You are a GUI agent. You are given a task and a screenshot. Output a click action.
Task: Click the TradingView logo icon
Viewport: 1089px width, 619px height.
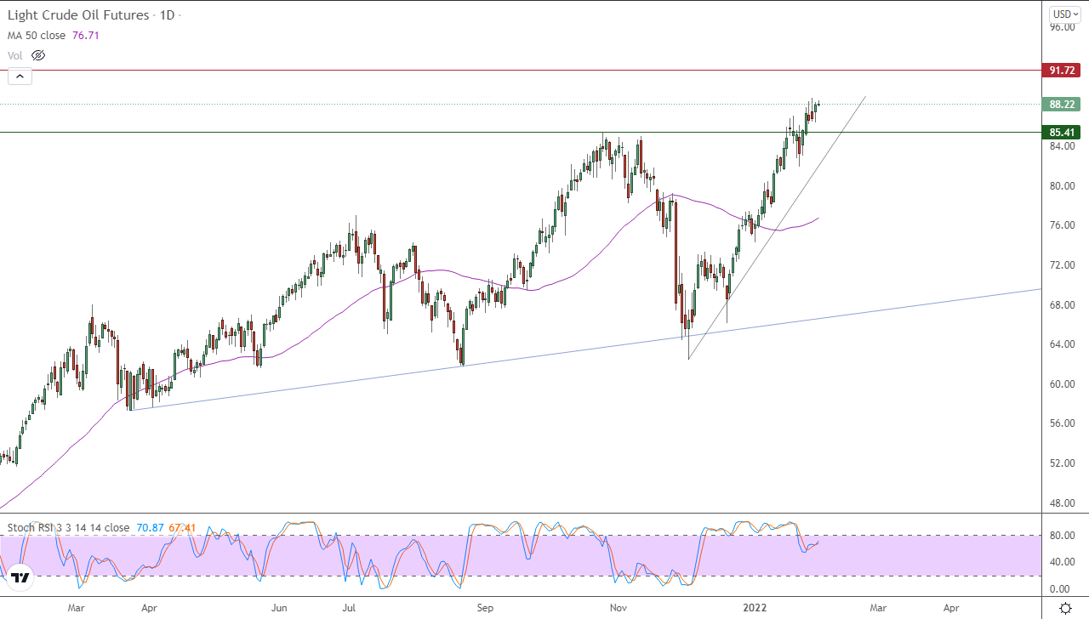[x=20, y=577]
